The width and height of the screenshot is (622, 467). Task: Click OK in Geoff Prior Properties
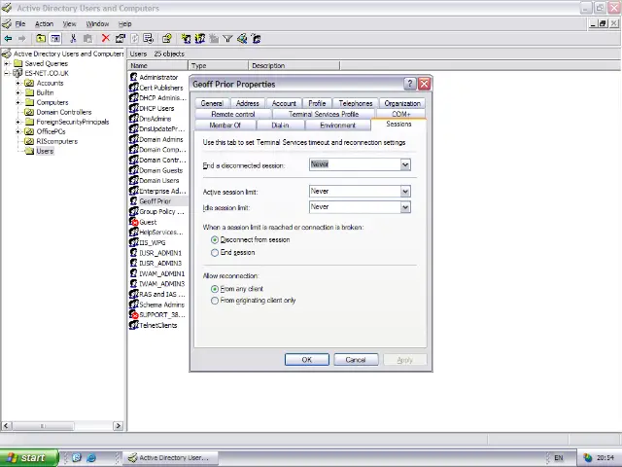[307, 360]
